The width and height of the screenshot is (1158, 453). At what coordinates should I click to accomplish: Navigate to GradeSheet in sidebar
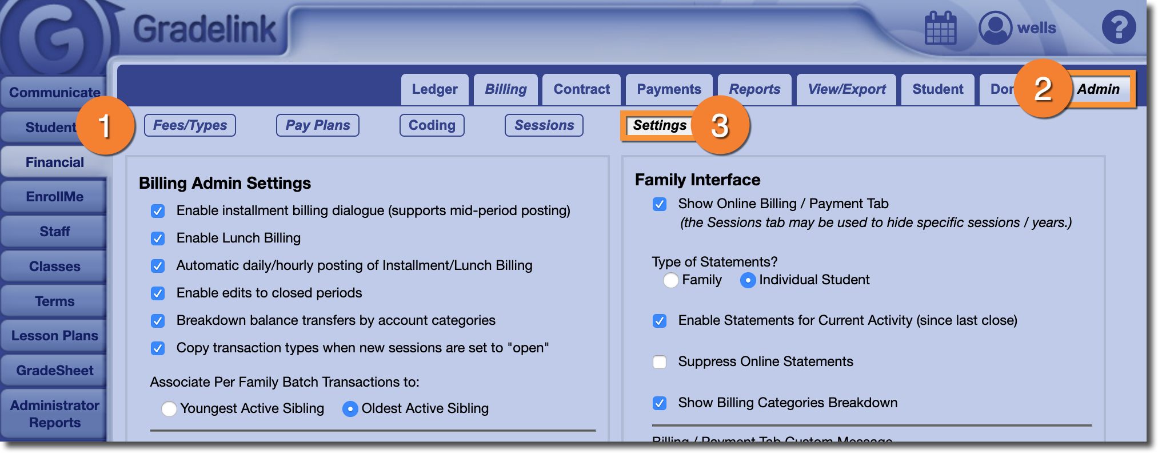(x=54, y=371)
